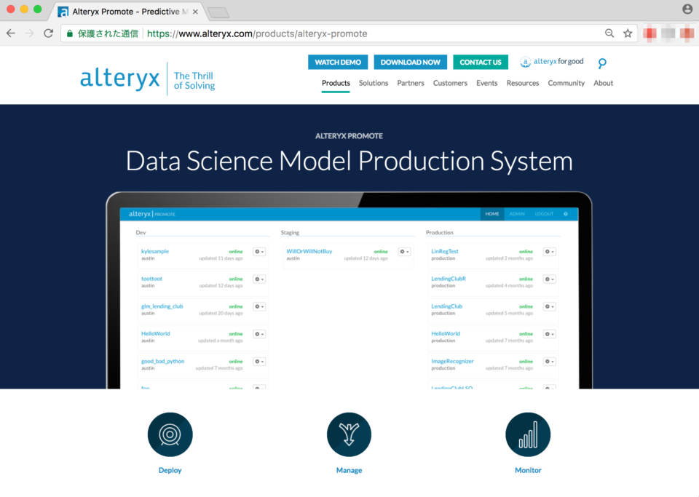
Task: Click the browser profile icon
Action: point(689,10)
